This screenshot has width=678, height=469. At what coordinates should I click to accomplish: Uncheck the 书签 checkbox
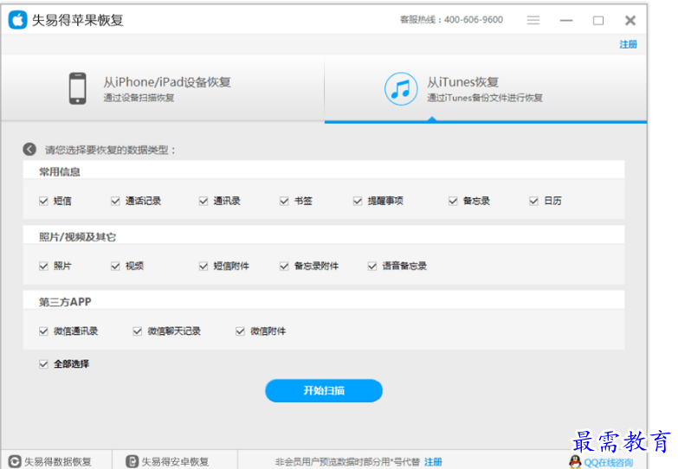(284, 201)
